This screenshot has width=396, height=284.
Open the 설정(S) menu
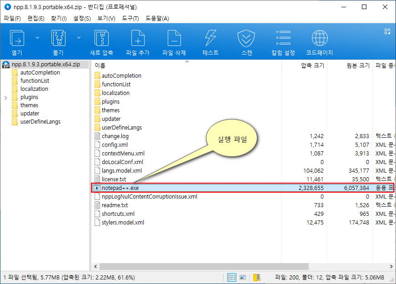[x=82, y=19]
